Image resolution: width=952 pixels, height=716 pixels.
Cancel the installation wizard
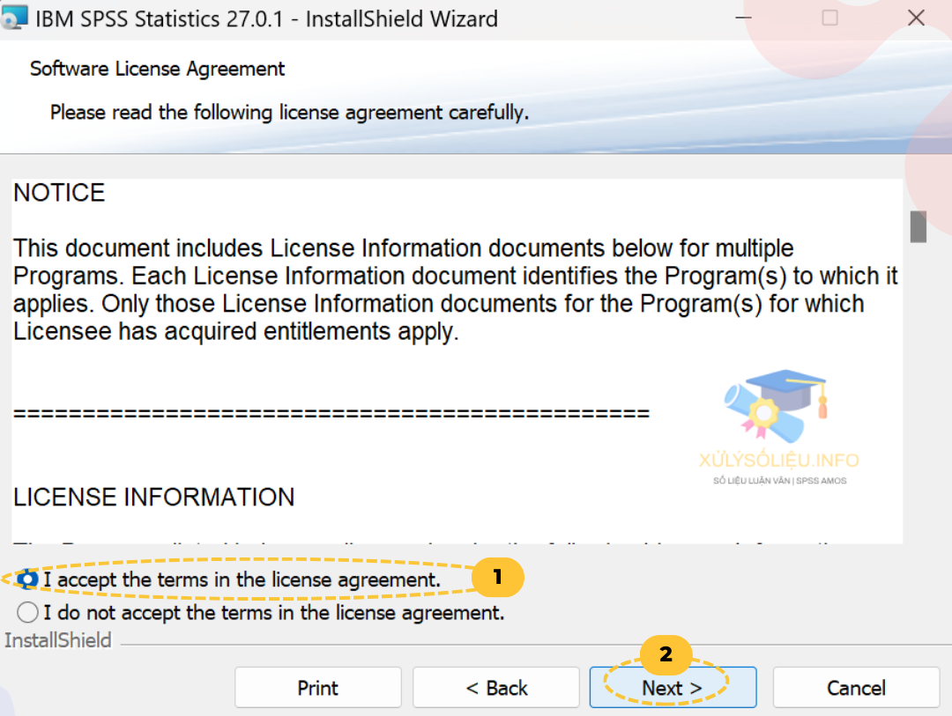point(856,688)
